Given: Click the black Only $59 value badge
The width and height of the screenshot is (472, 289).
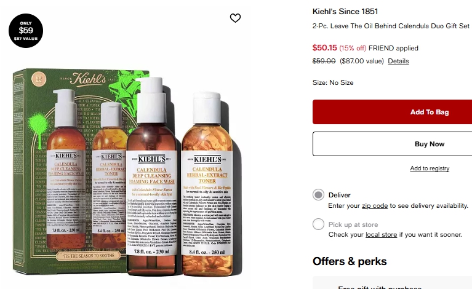Looking at the screenshot, I should [26, 30].
